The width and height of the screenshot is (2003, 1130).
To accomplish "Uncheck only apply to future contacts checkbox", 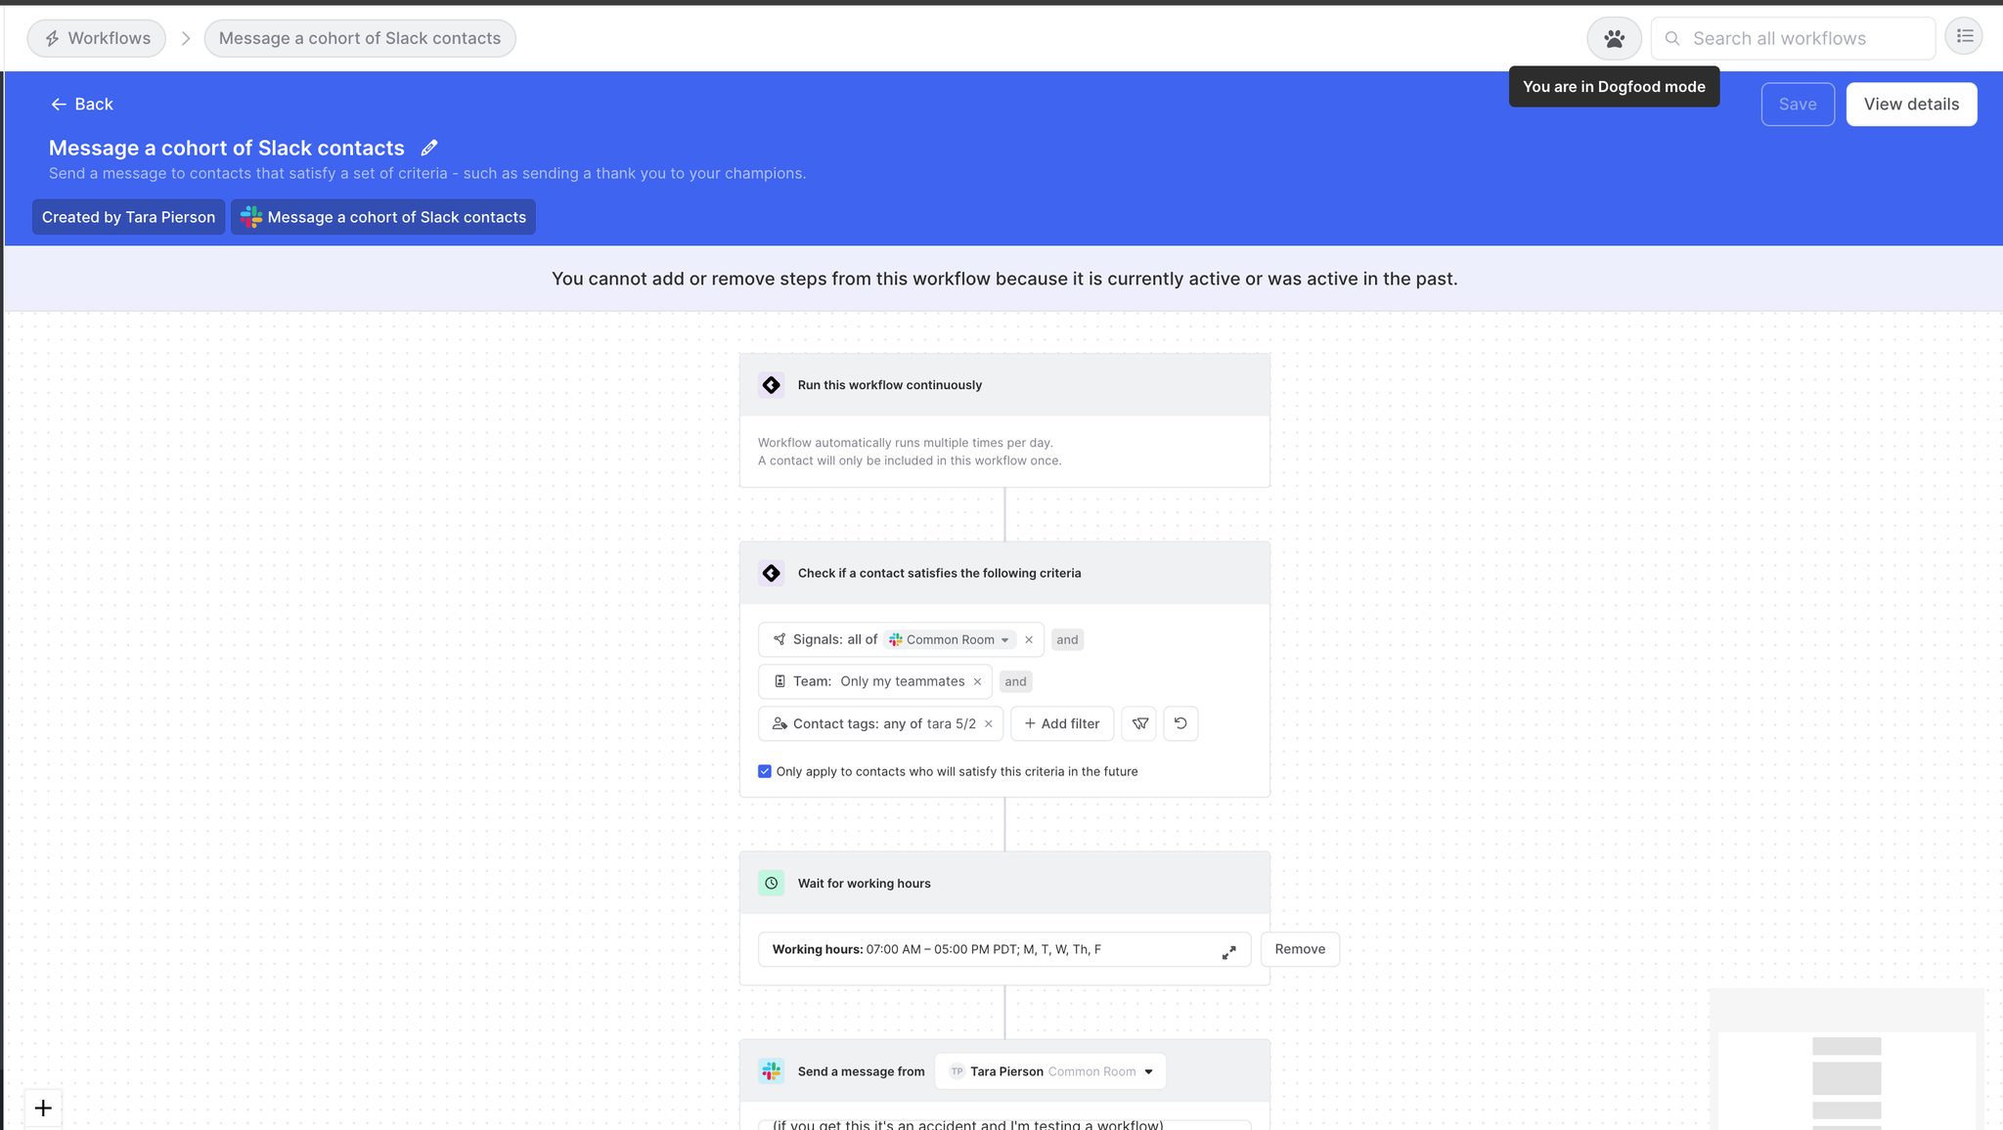I will pyautogui.click(x=765, y=771).
